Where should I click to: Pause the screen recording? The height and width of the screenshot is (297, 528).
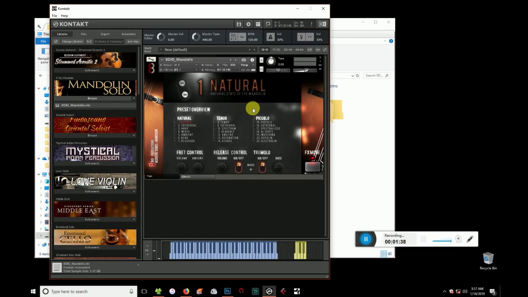coord(365,239)
